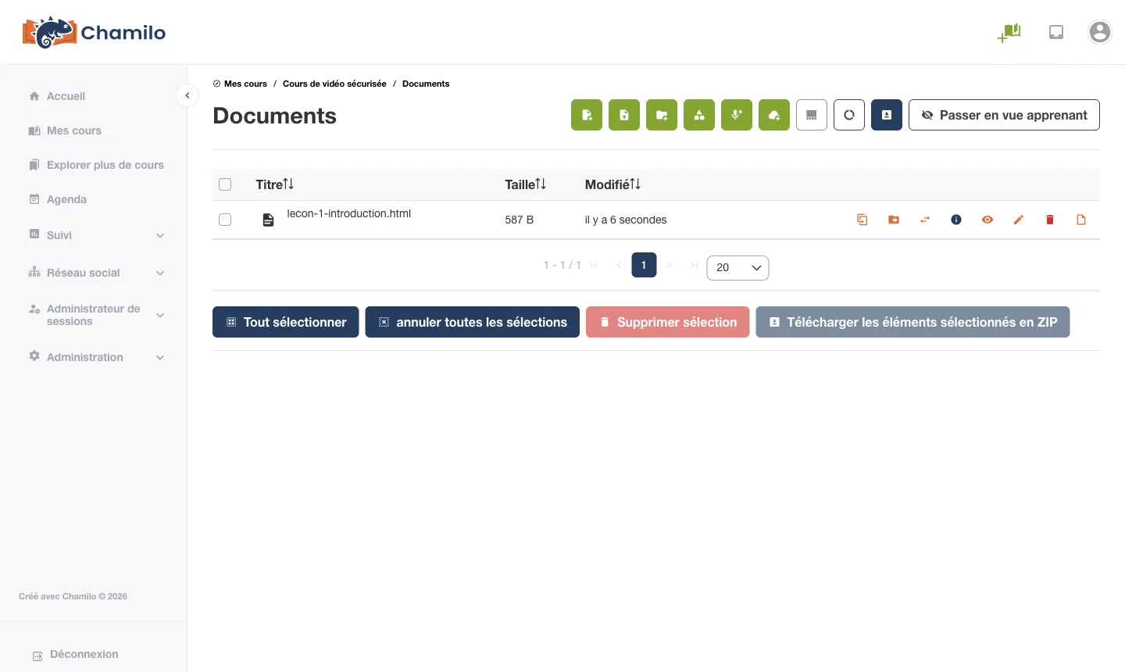The image size is (1125, 672).
Task: Click Passer en vue apprenant button
Action: click(x=1004, y=115)
